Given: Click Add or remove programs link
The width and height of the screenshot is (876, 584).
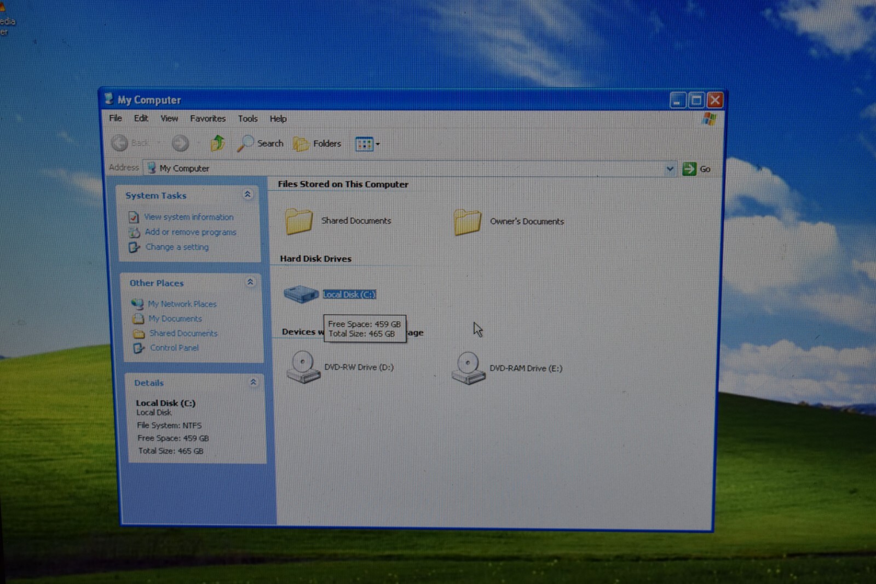Looking at the screenshot, I should click(x=191, y=232).
